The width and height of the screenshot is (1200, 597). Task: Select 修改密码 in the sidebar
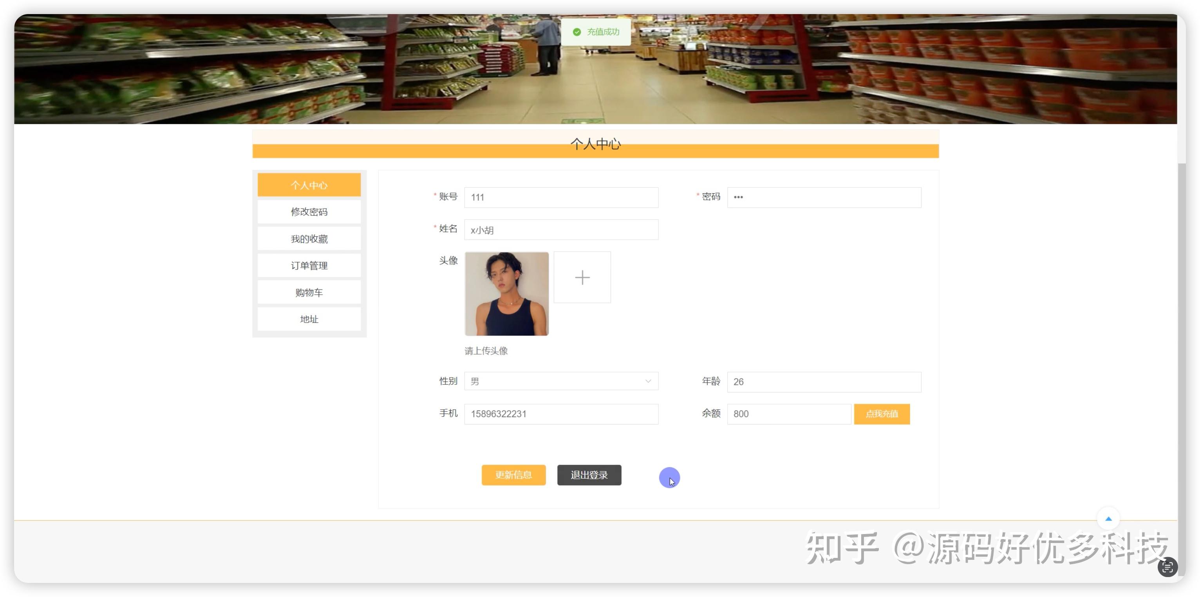click(x=309, y=211)
